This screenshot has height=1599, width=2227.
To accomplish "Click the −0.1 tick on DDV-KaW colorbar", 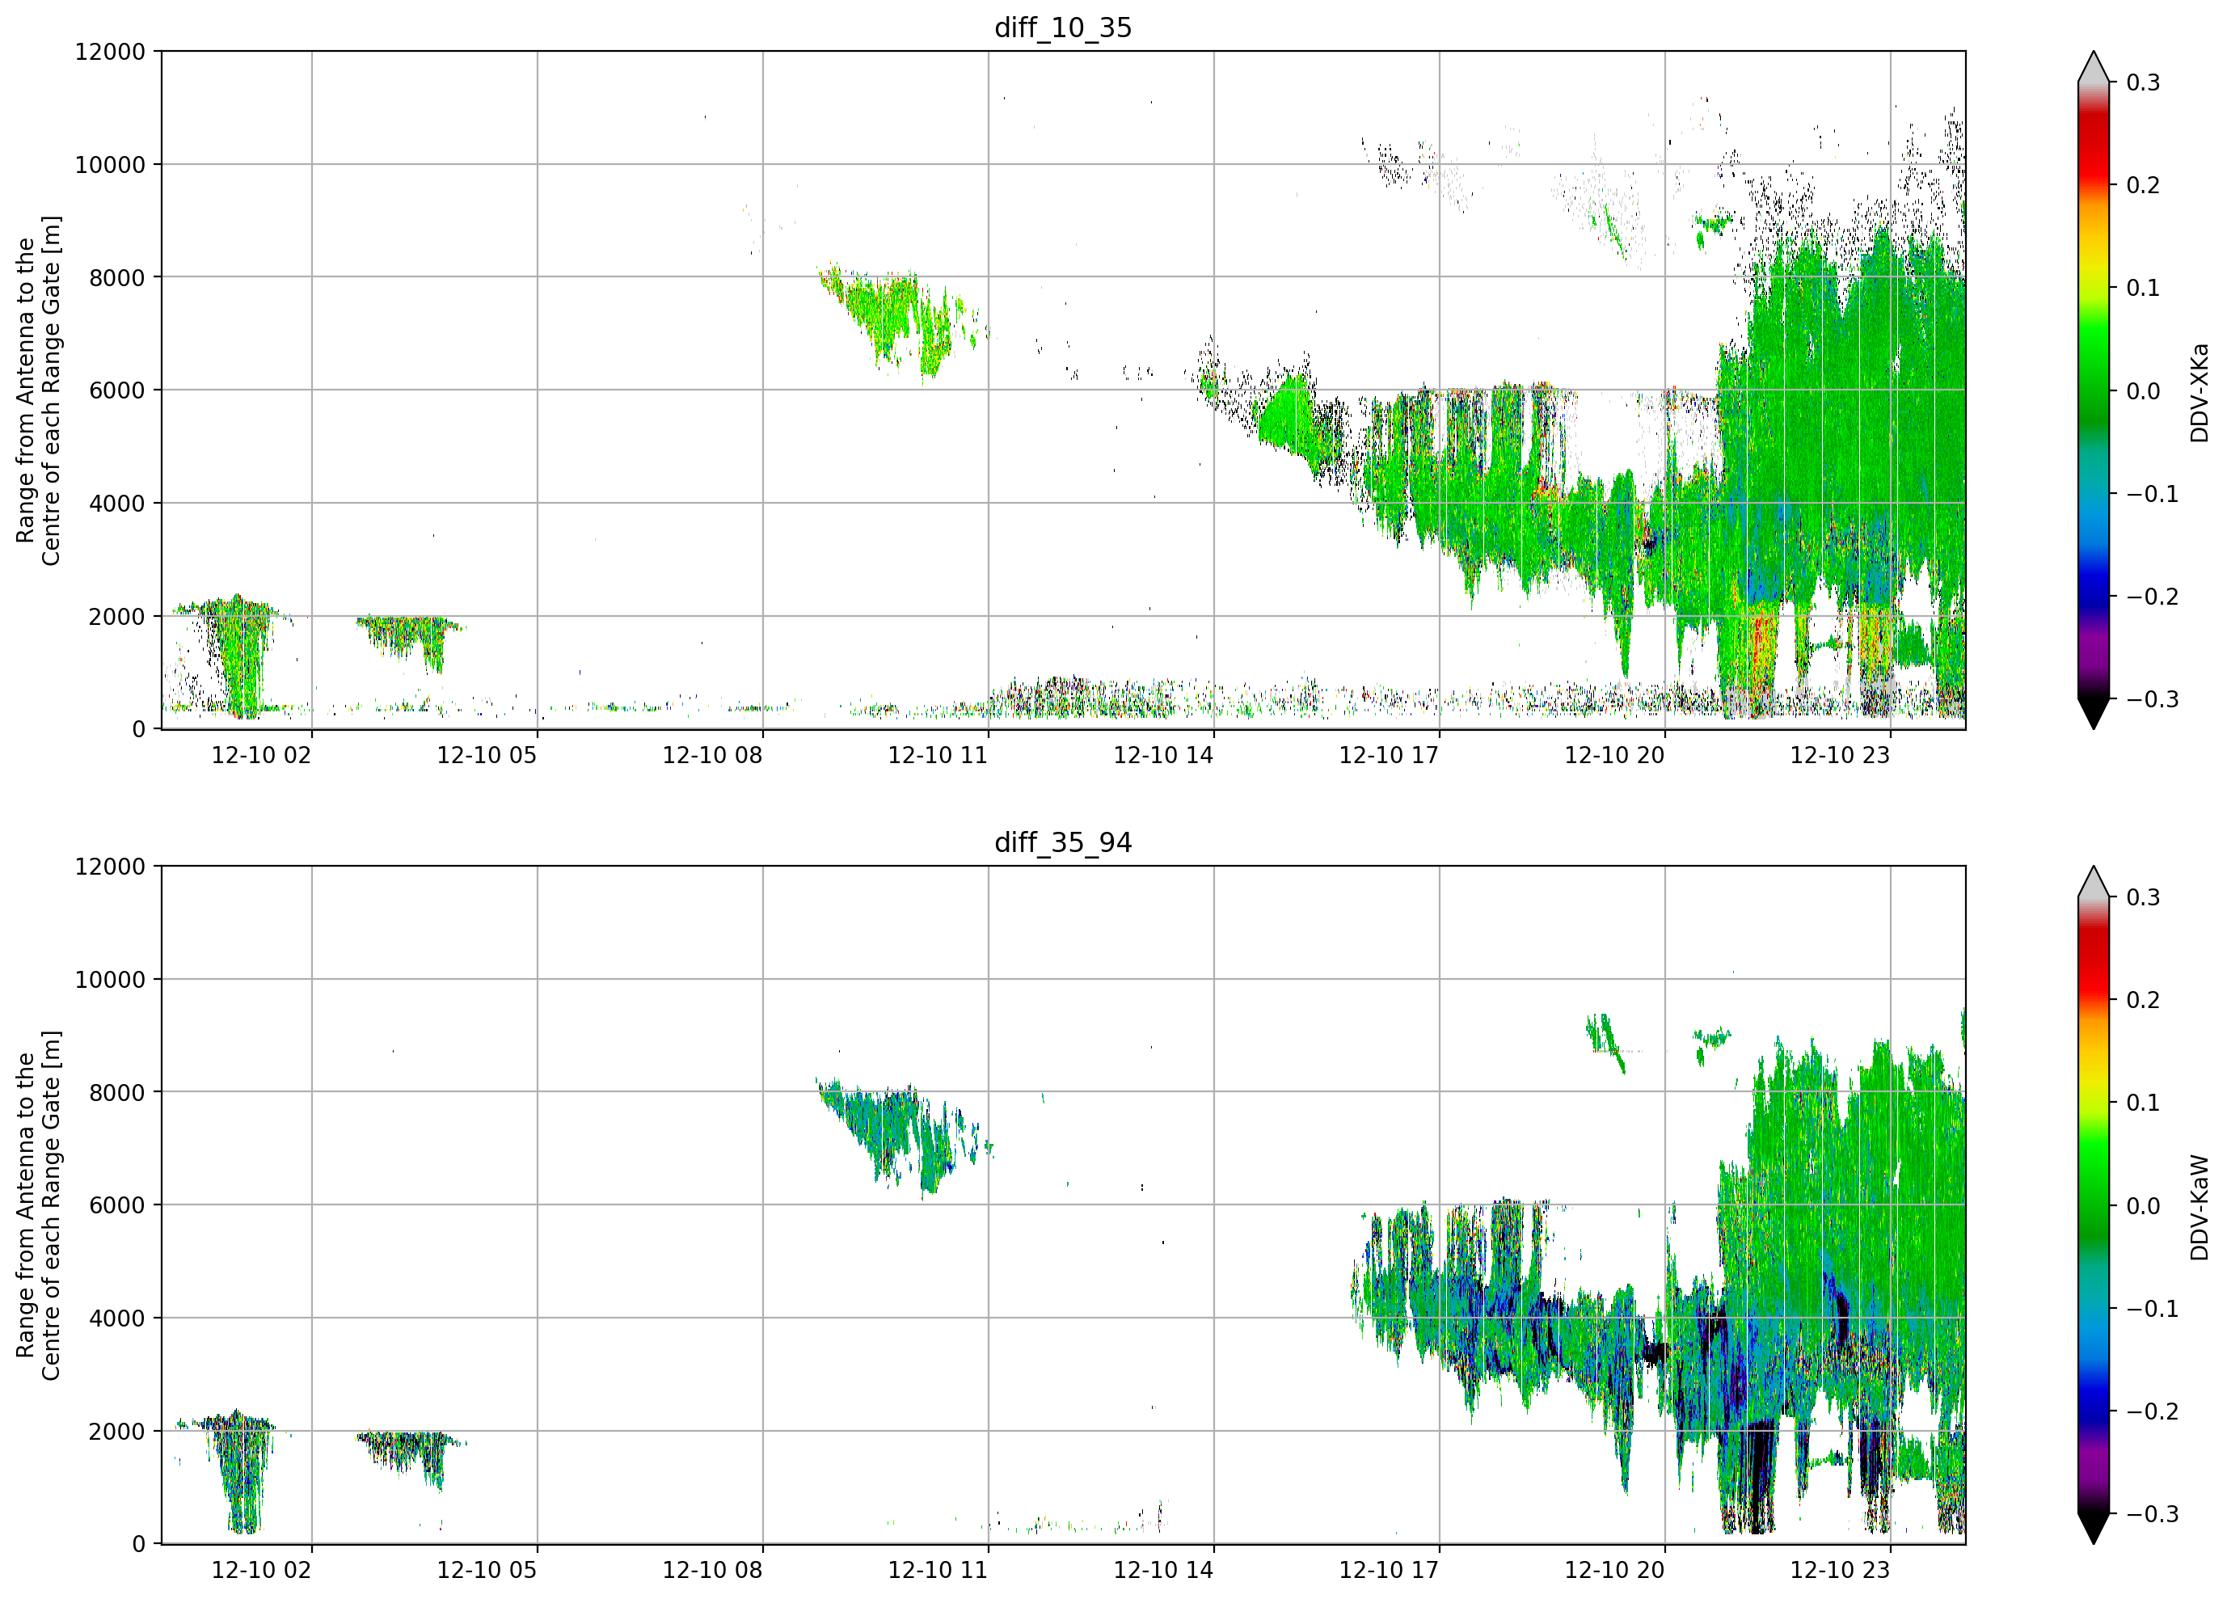I will (2153, 1308).
